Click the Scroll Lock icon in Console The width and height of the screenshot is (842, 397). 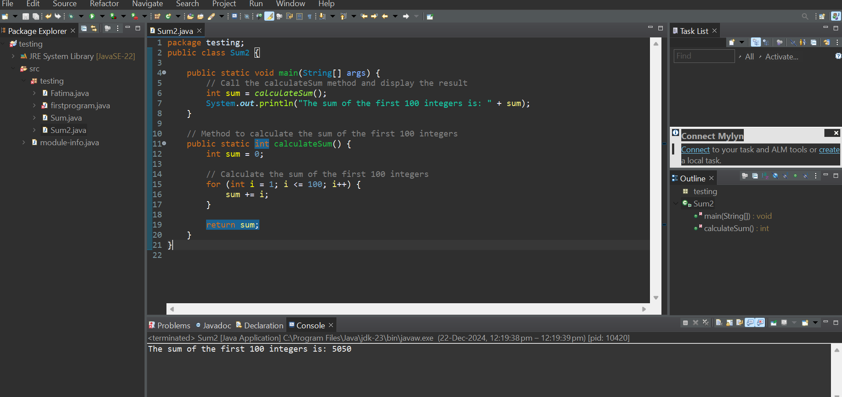[x=729, y=323]
